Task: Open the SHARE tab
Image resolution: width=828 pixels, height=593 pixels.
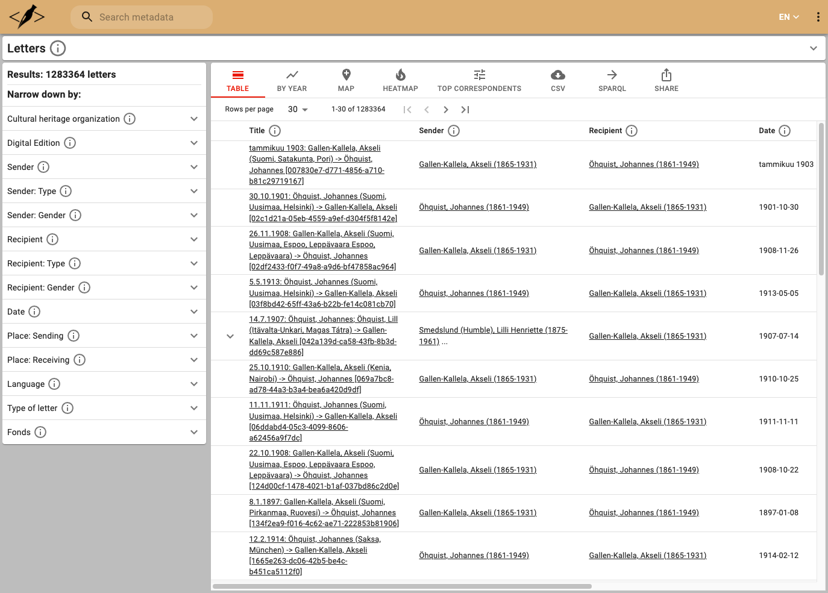Action: (x=666, y=81)
